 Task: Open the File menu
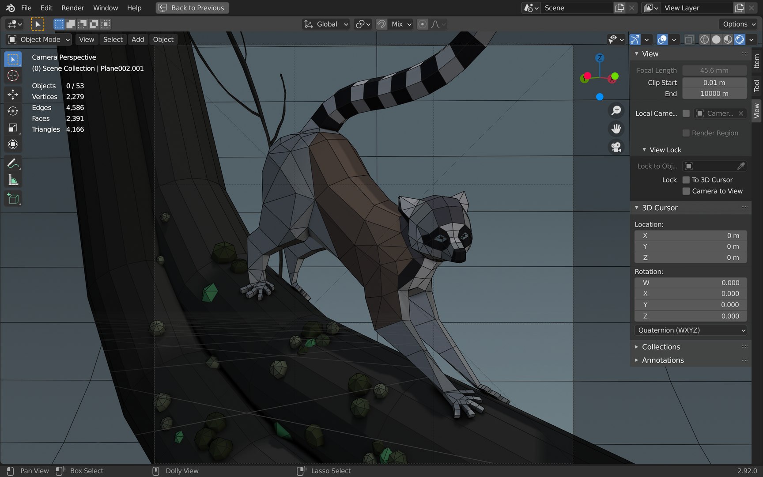pos(26,8)
